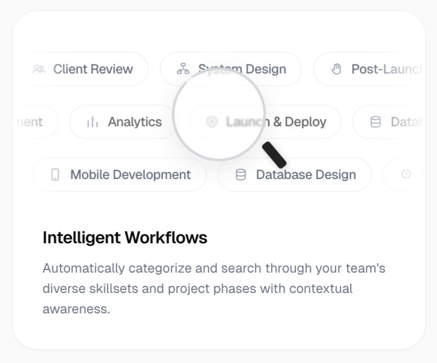Viewport: 437px width, 363px height.
Task: Click the cut-off database icon in second row
Action: coord(375,122)
